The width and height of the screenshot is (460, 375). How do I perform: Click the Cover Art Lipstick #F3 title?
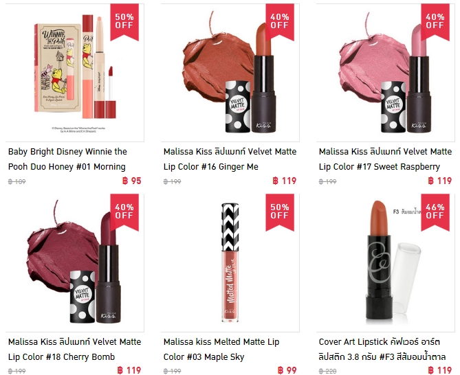[x=382, y=349]
